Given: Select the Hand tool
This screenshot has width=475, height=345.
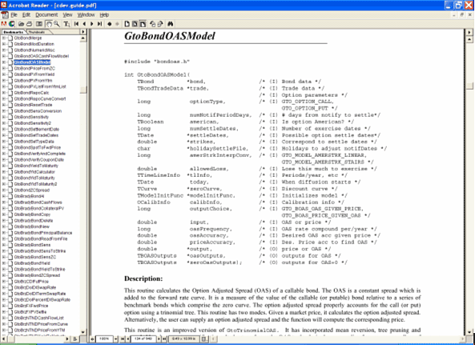Looking at the screenshot, I should (x=49, y=24).
